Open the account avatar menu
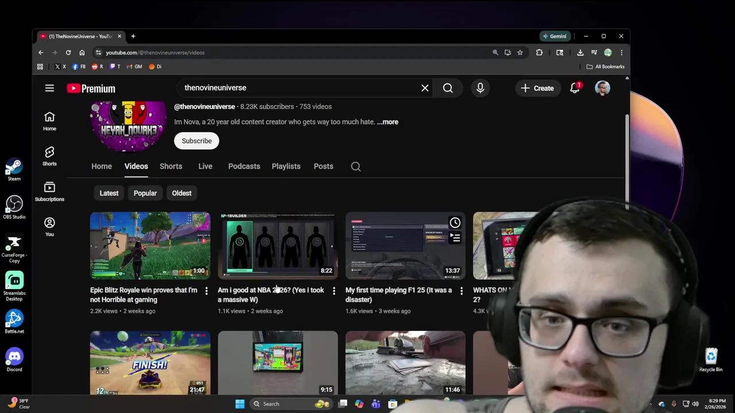Viewport: 735px width, 413px height. tap(602, 88)
